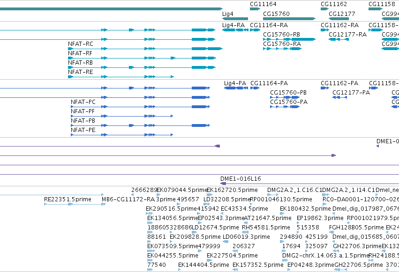Click the EK157352.5prime EST label
399x272 pixels.
(258, 265)
